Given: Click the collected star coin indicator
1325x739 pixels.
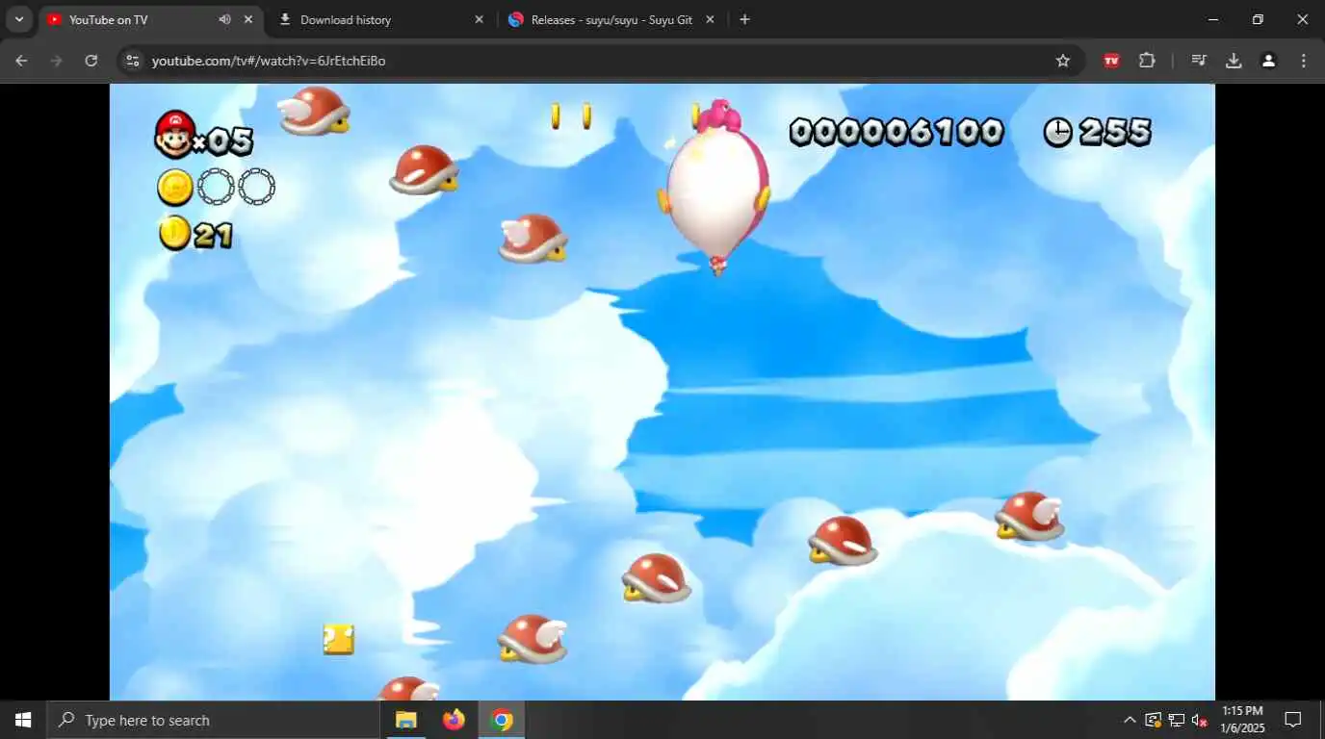Looking at the screenshot, I should click(175, 187).
